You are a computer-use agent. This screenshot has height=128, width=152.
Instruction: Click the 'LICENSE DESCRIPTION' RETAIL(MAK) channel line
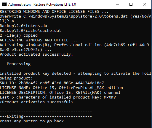click(60, 93)
